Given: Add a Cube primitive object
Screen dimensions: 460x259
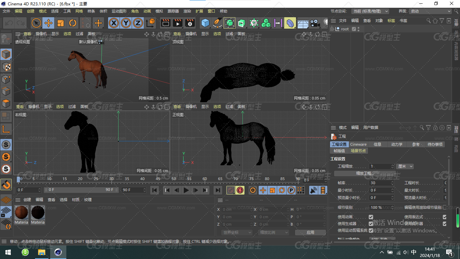Looking at the screenshot, I should [205, 23].
